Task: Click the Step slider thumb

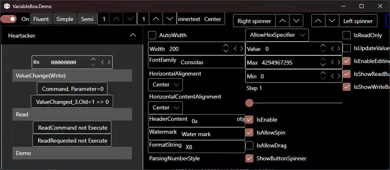Action: pyautogui.click(x=249, y=103)
